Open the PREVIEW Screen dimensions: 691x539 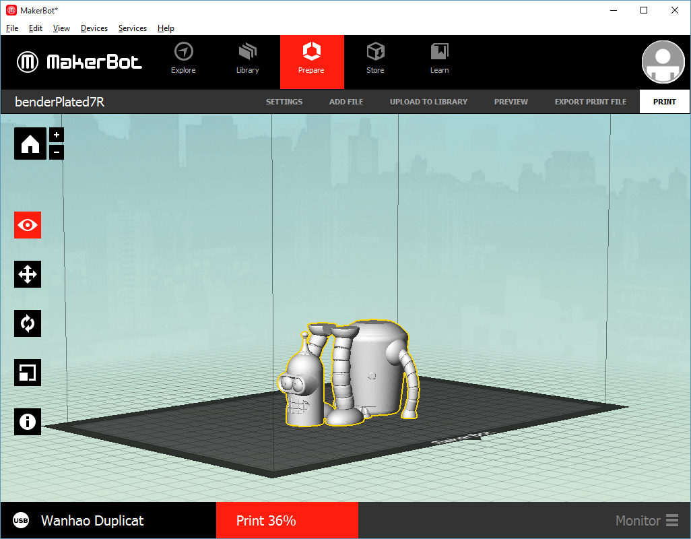(511, 102)
